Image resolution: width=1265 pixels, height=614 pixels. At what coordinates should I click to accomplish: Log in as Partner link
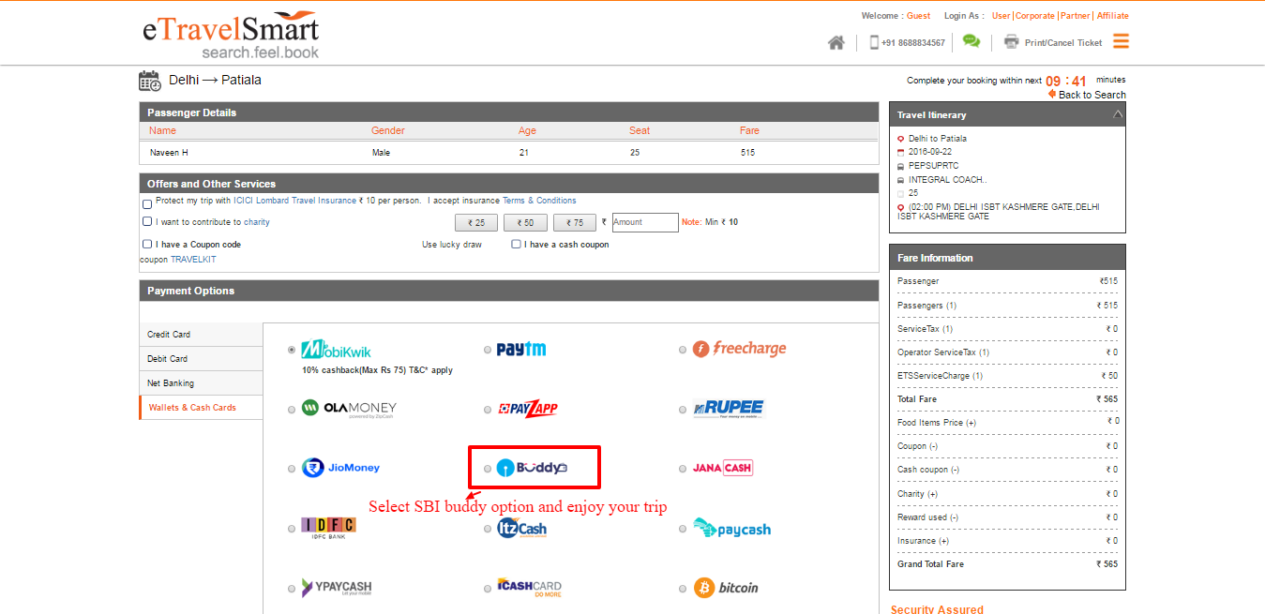(x=1076, y=16)
